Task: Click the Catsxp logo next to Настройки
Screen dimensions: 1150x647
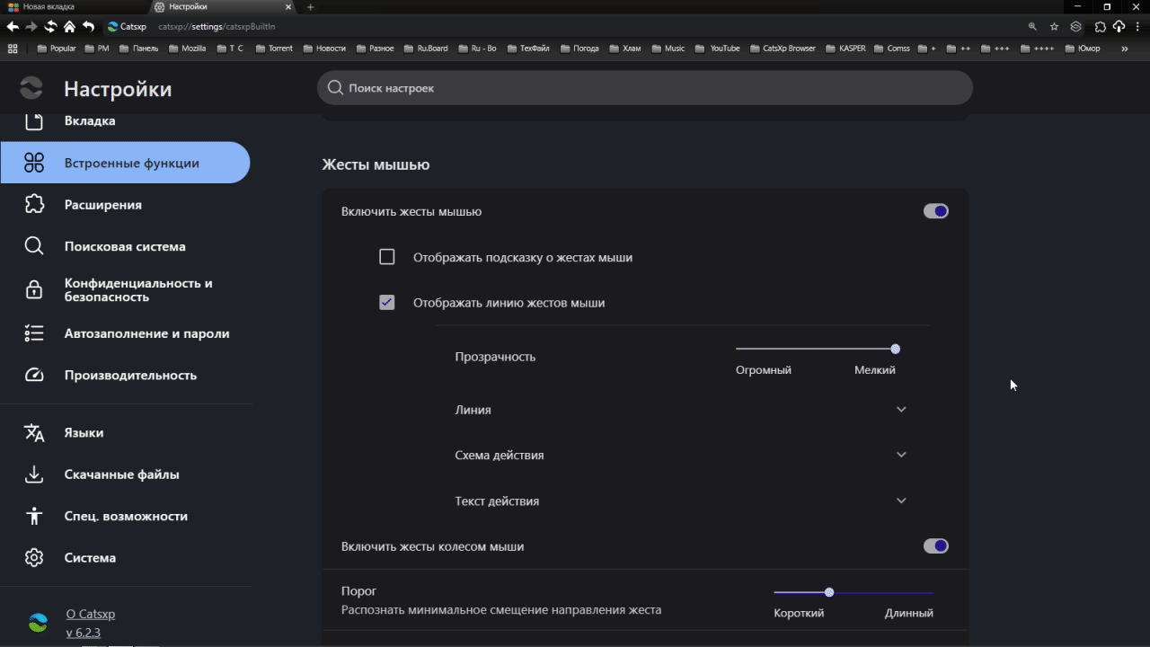Action: [x=31, y=88]
